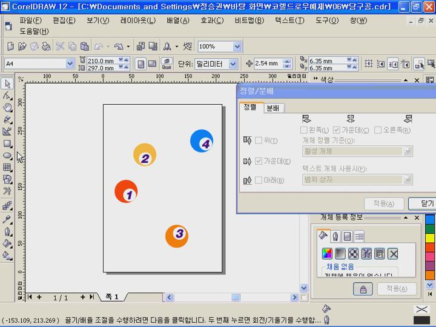Select the Portrait orientation button

click(x=141, y=64)
